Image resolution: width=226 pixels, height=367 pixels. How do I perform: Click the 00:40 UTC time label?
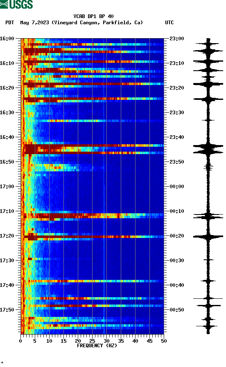[177, 285]
